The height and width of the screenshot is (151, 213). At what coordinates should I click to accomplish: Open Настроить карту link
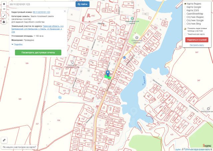click(197, 45)
